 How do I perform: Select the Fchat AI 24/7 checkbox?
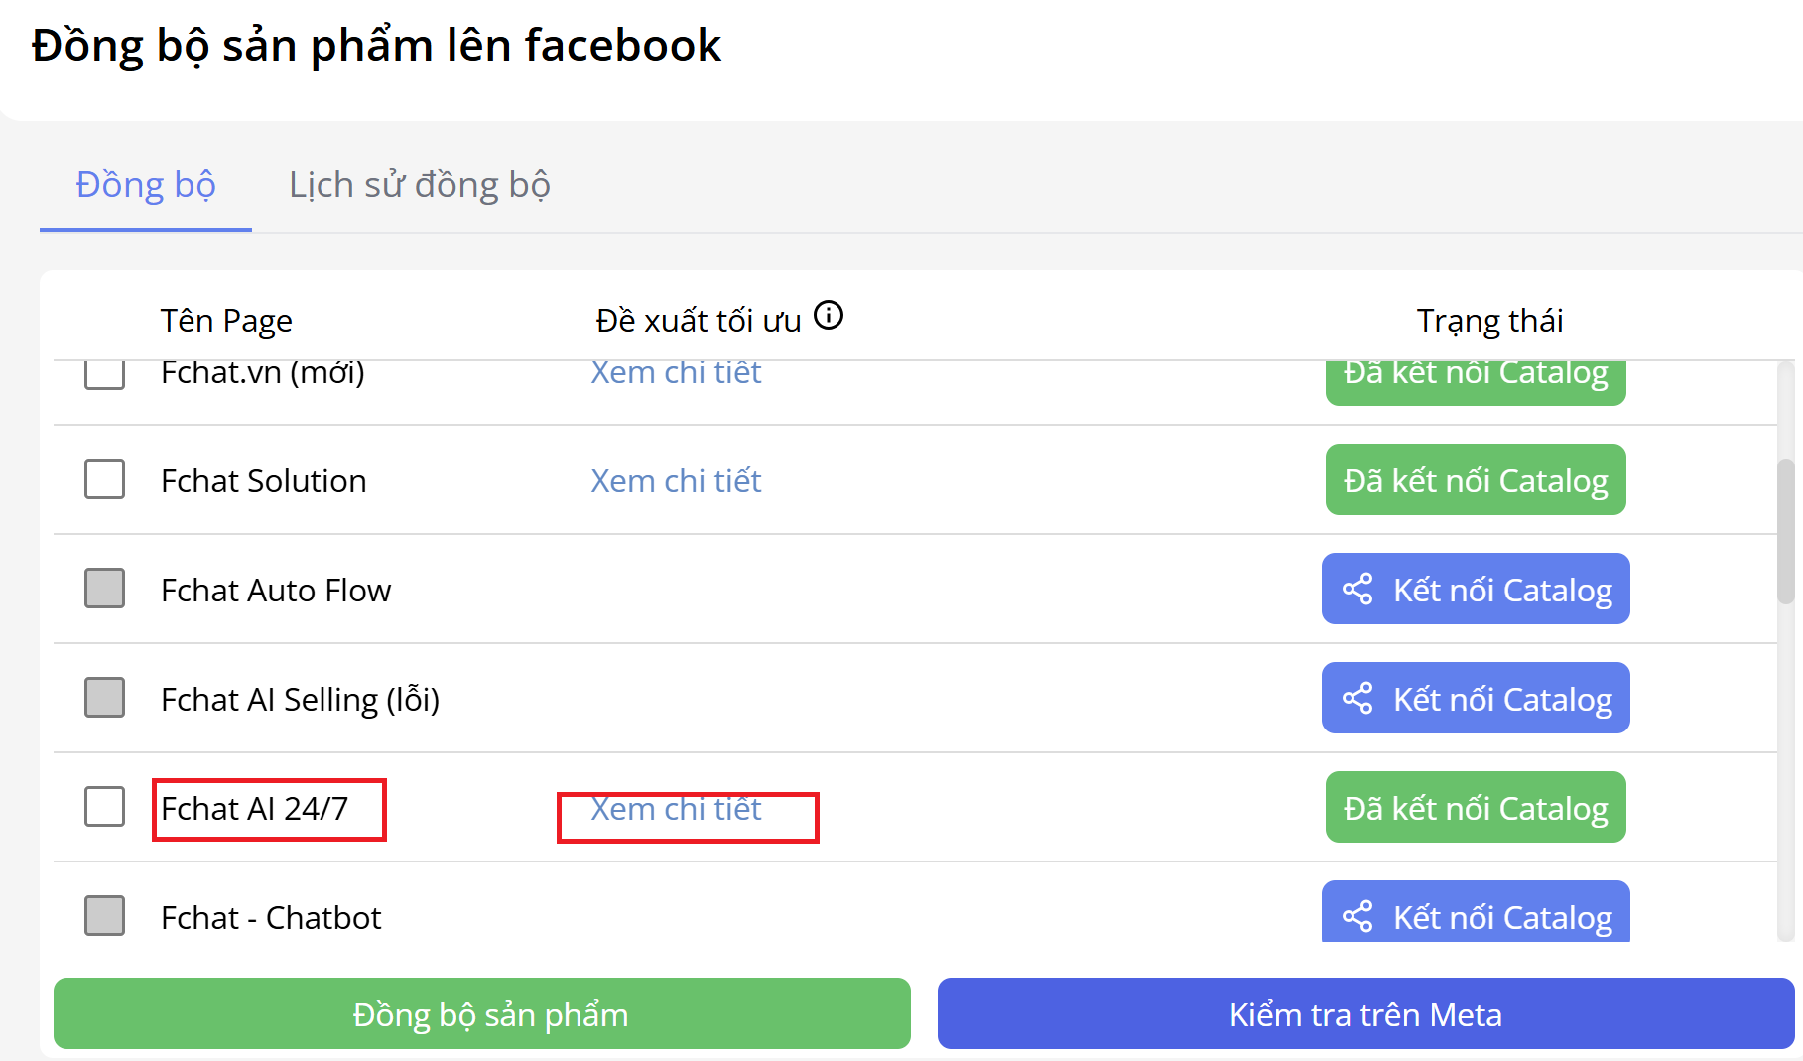(104, 807)
